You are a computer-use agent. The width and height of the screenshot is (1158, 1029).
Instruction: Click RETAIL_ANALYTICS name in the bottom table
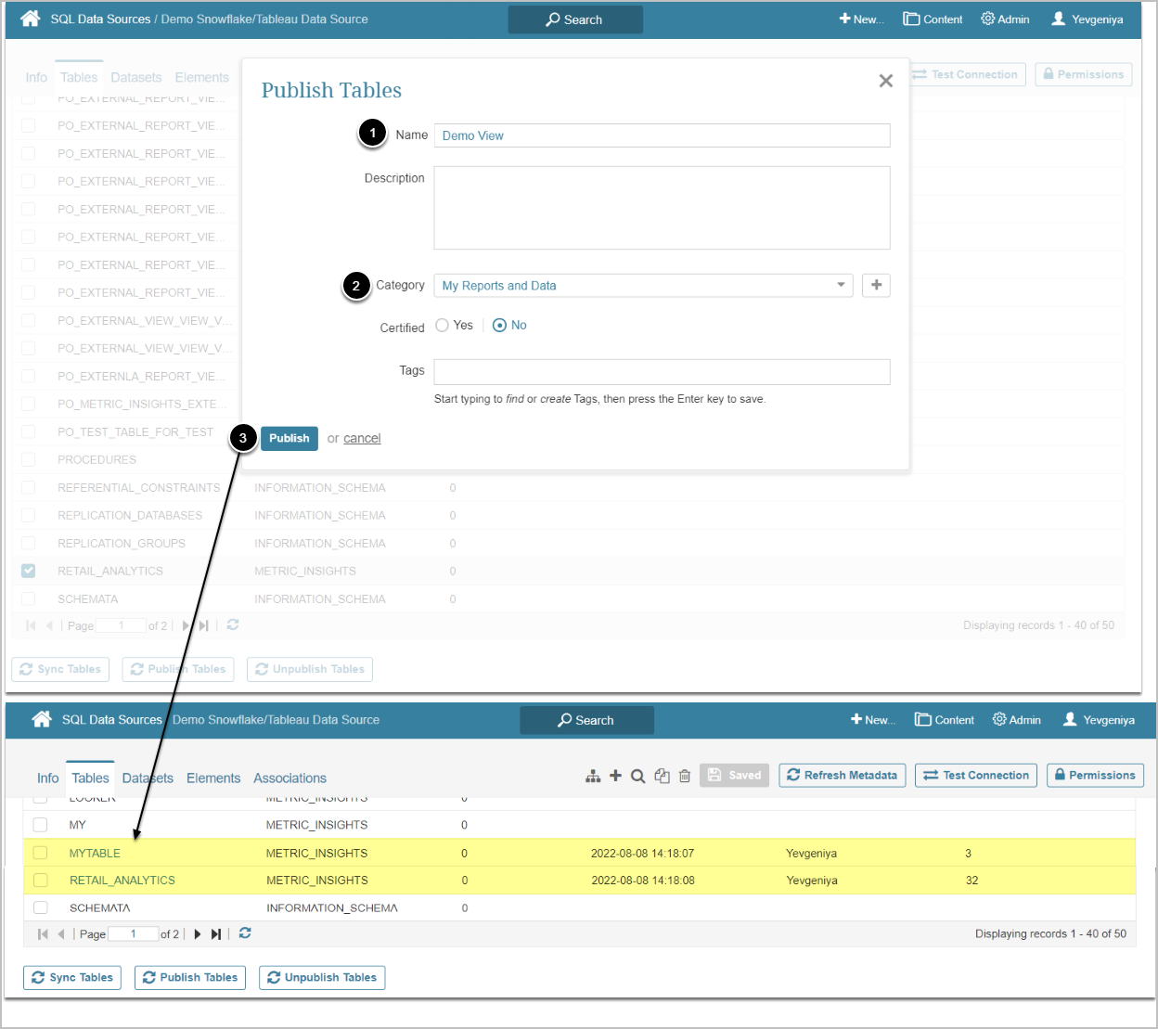pyautogui.click(x=122, y=881)
